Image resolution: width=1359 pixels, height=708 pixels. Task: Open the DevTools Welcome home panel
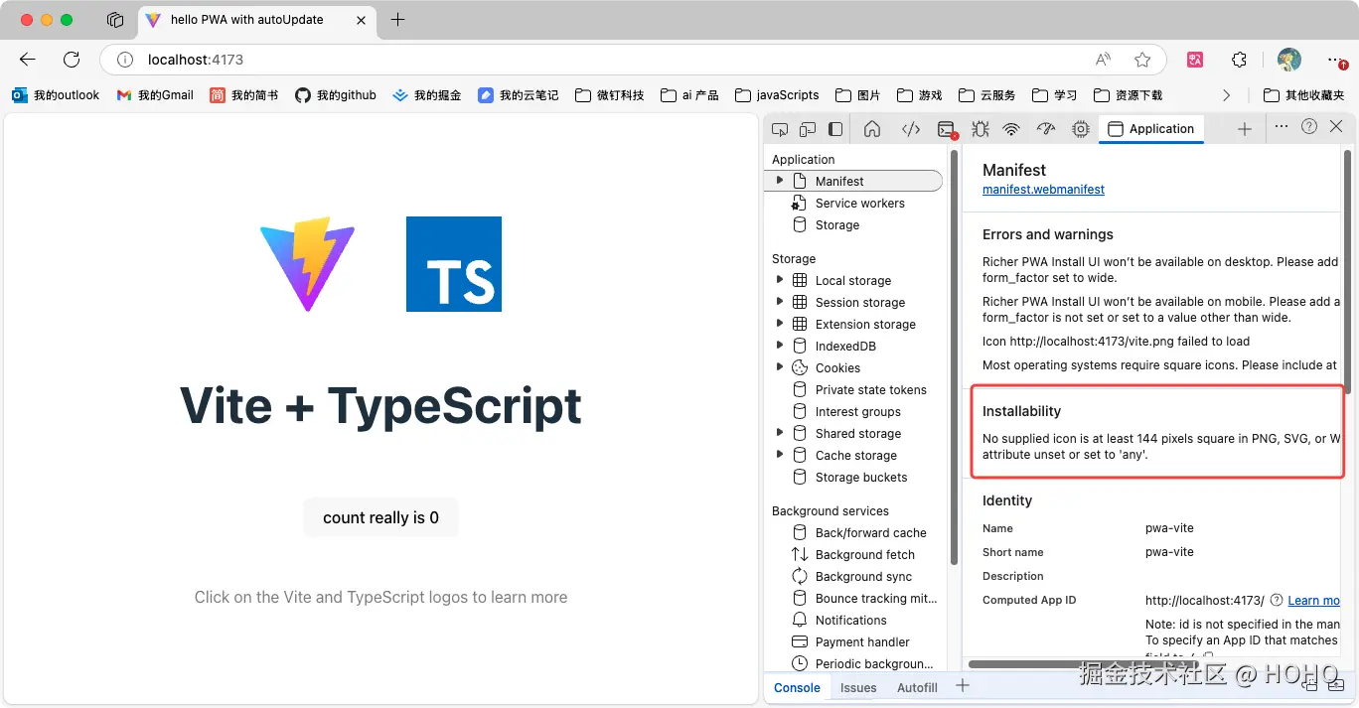pos(872,129)
